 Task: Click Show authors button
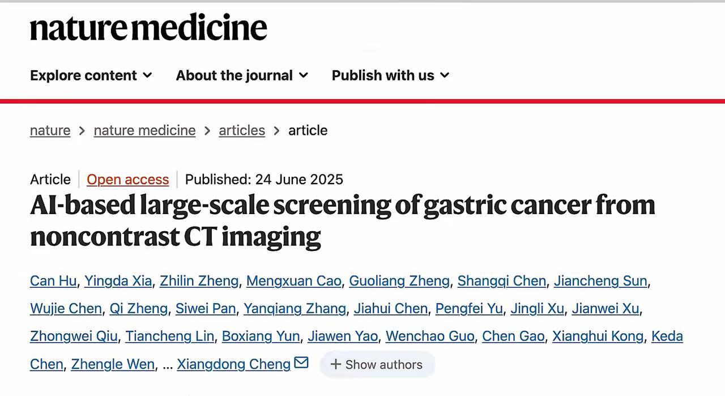[x=377, y=364]
